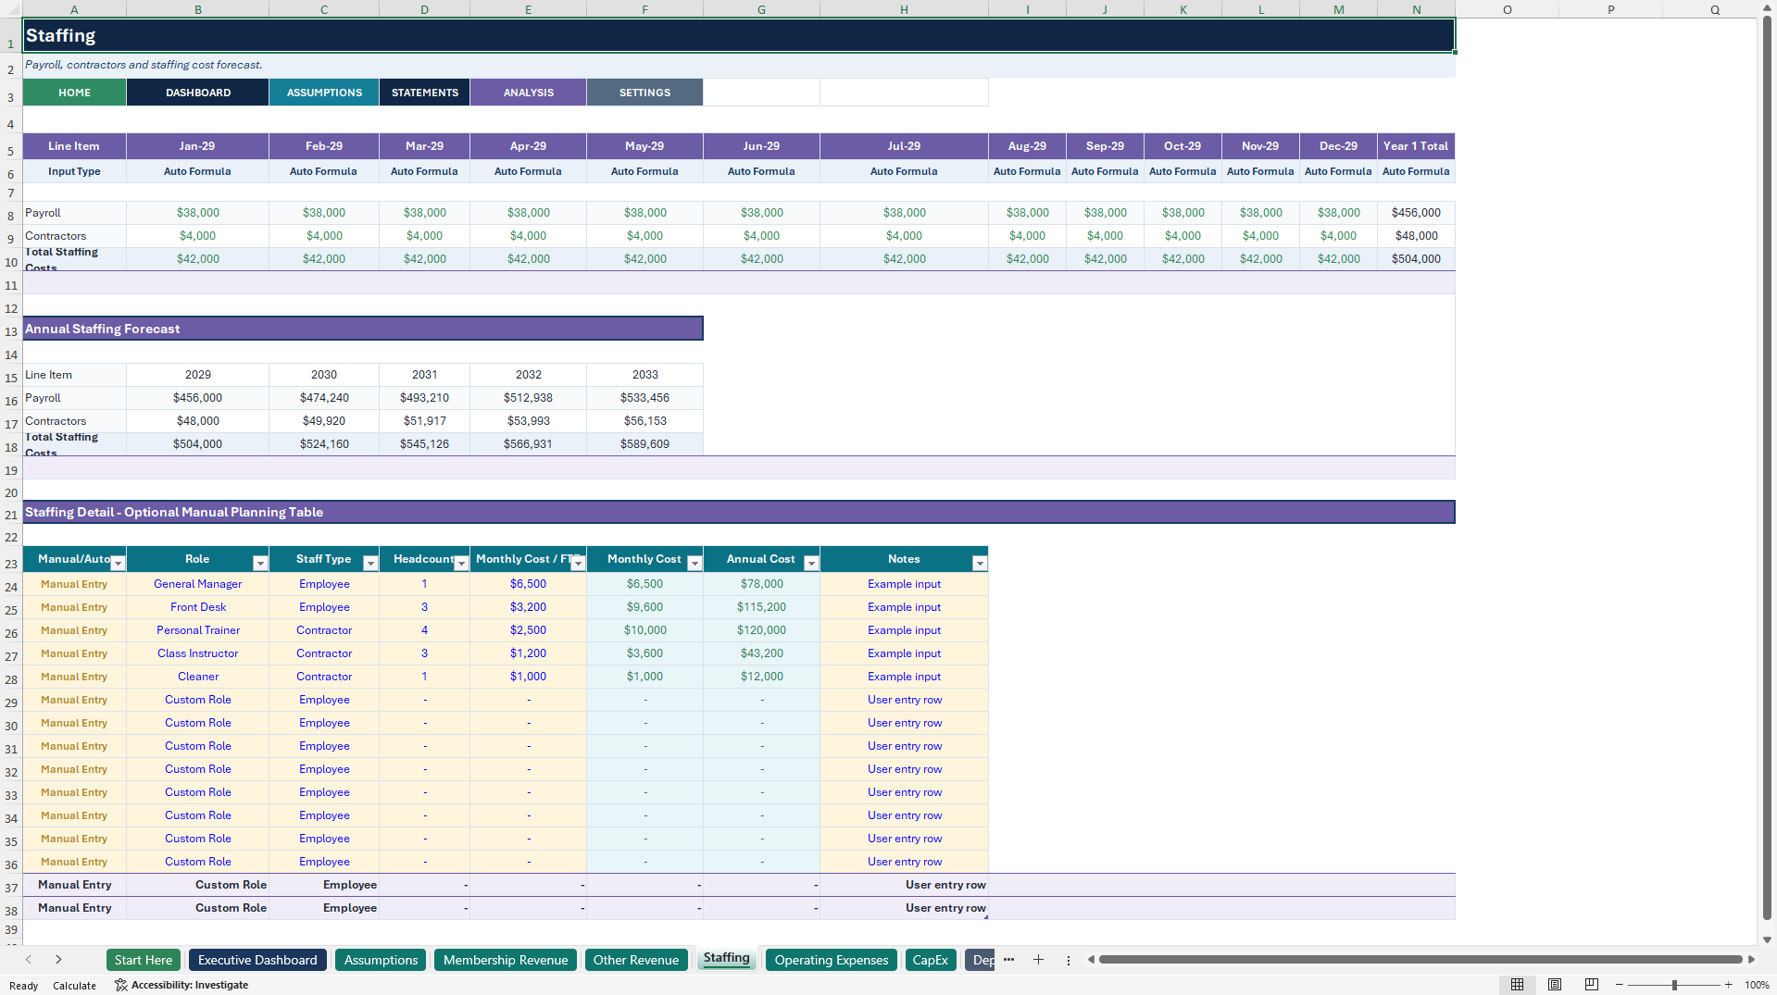Switch to the Executive Dashboard sheet tab
This screenshot has height=995, width=1777.
(x=257, y=960)
